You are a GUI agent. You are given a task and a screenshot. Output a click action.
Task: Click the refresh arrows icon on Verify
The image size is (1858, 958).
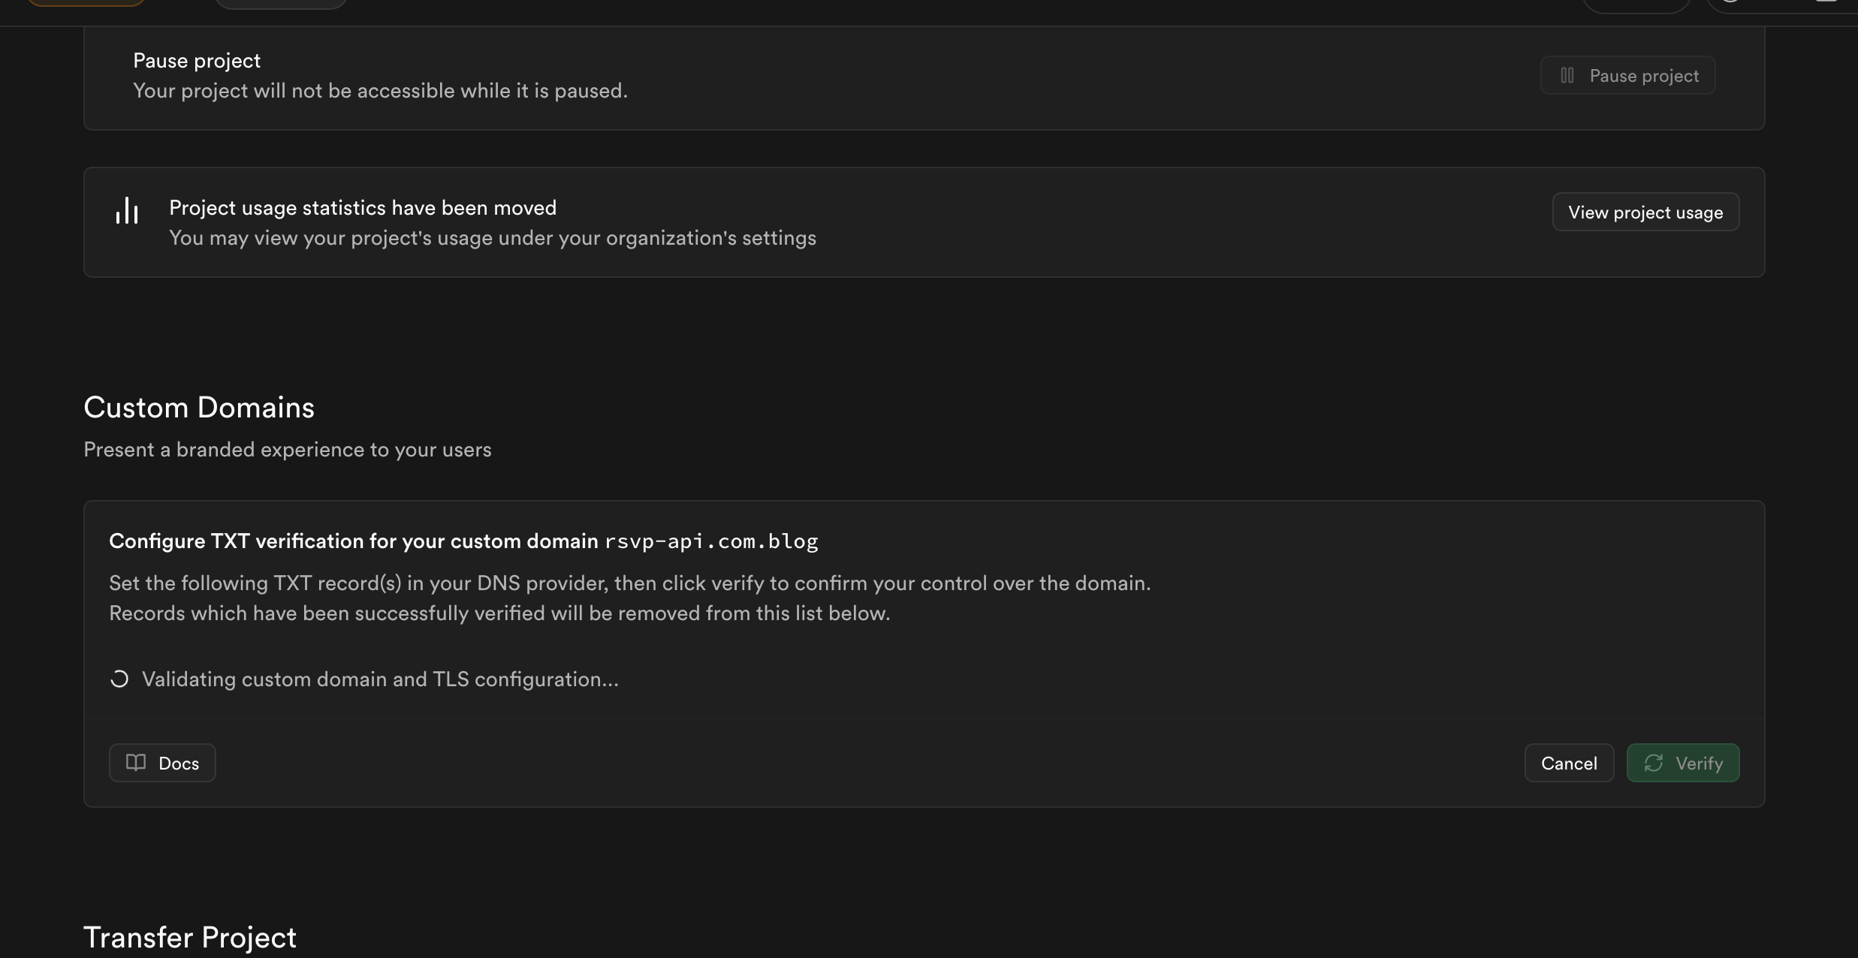1654,763
